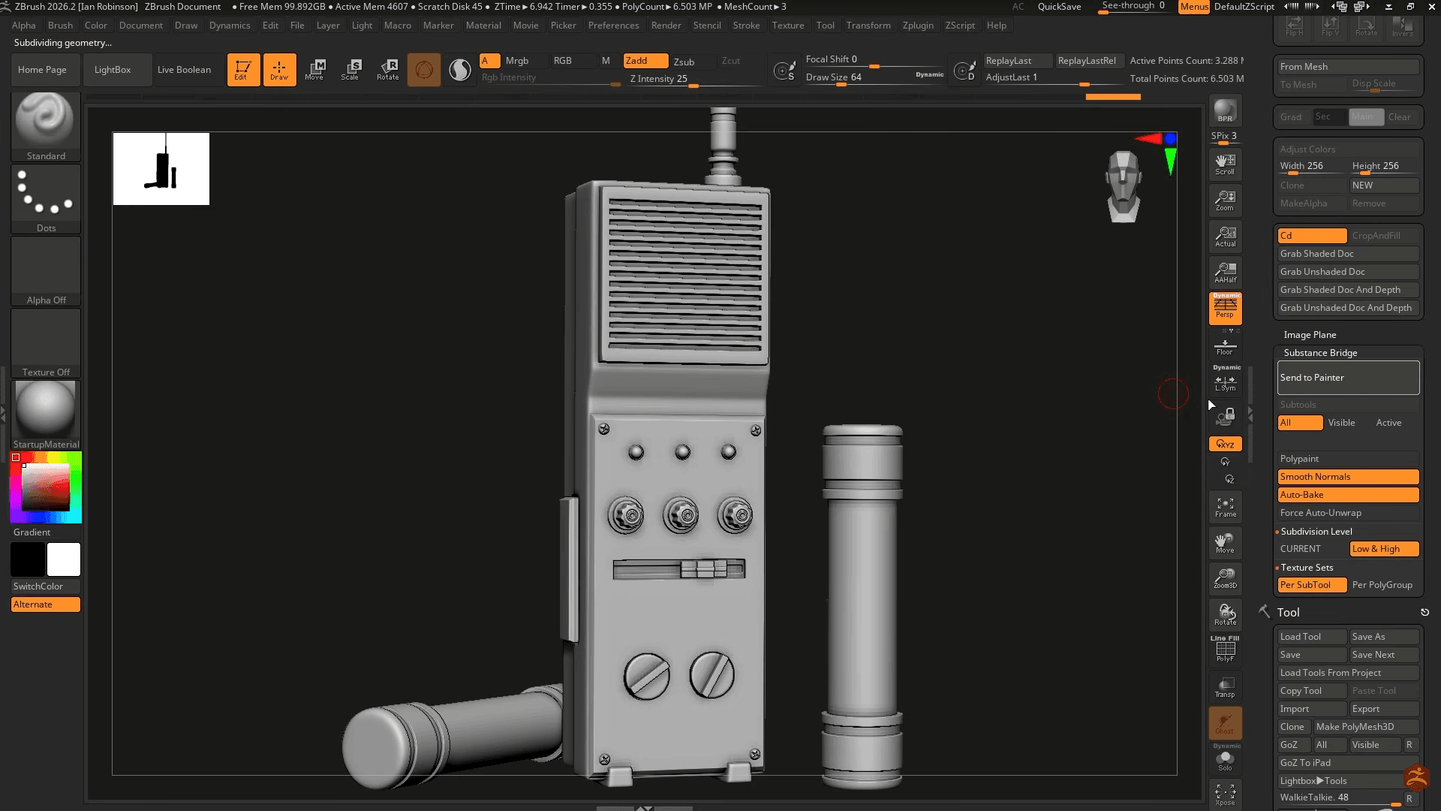Switch to the Rotate transform tool
This screenshot has height=811, width=1441.
click(387, 70)
